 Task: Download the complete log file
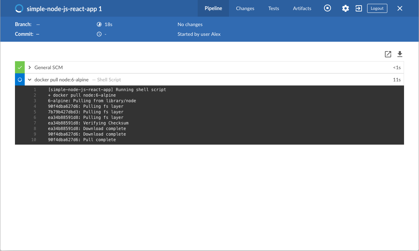tap(400, 54)
